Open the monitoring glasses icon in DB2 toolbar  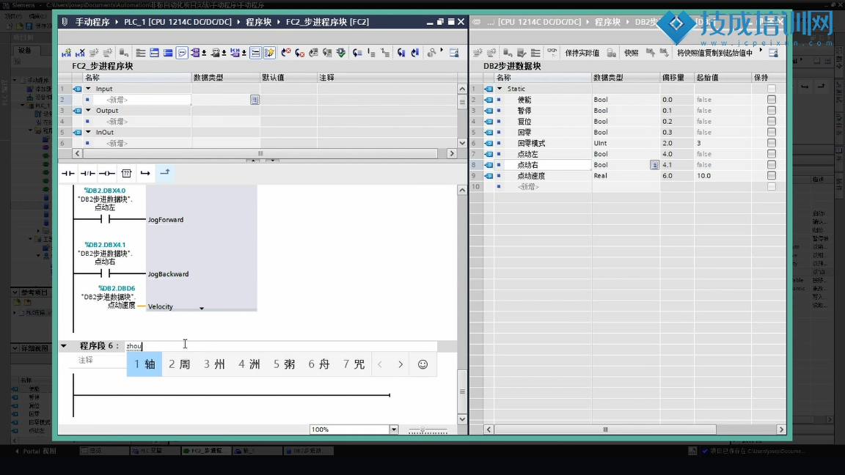(x=552, y=53)
